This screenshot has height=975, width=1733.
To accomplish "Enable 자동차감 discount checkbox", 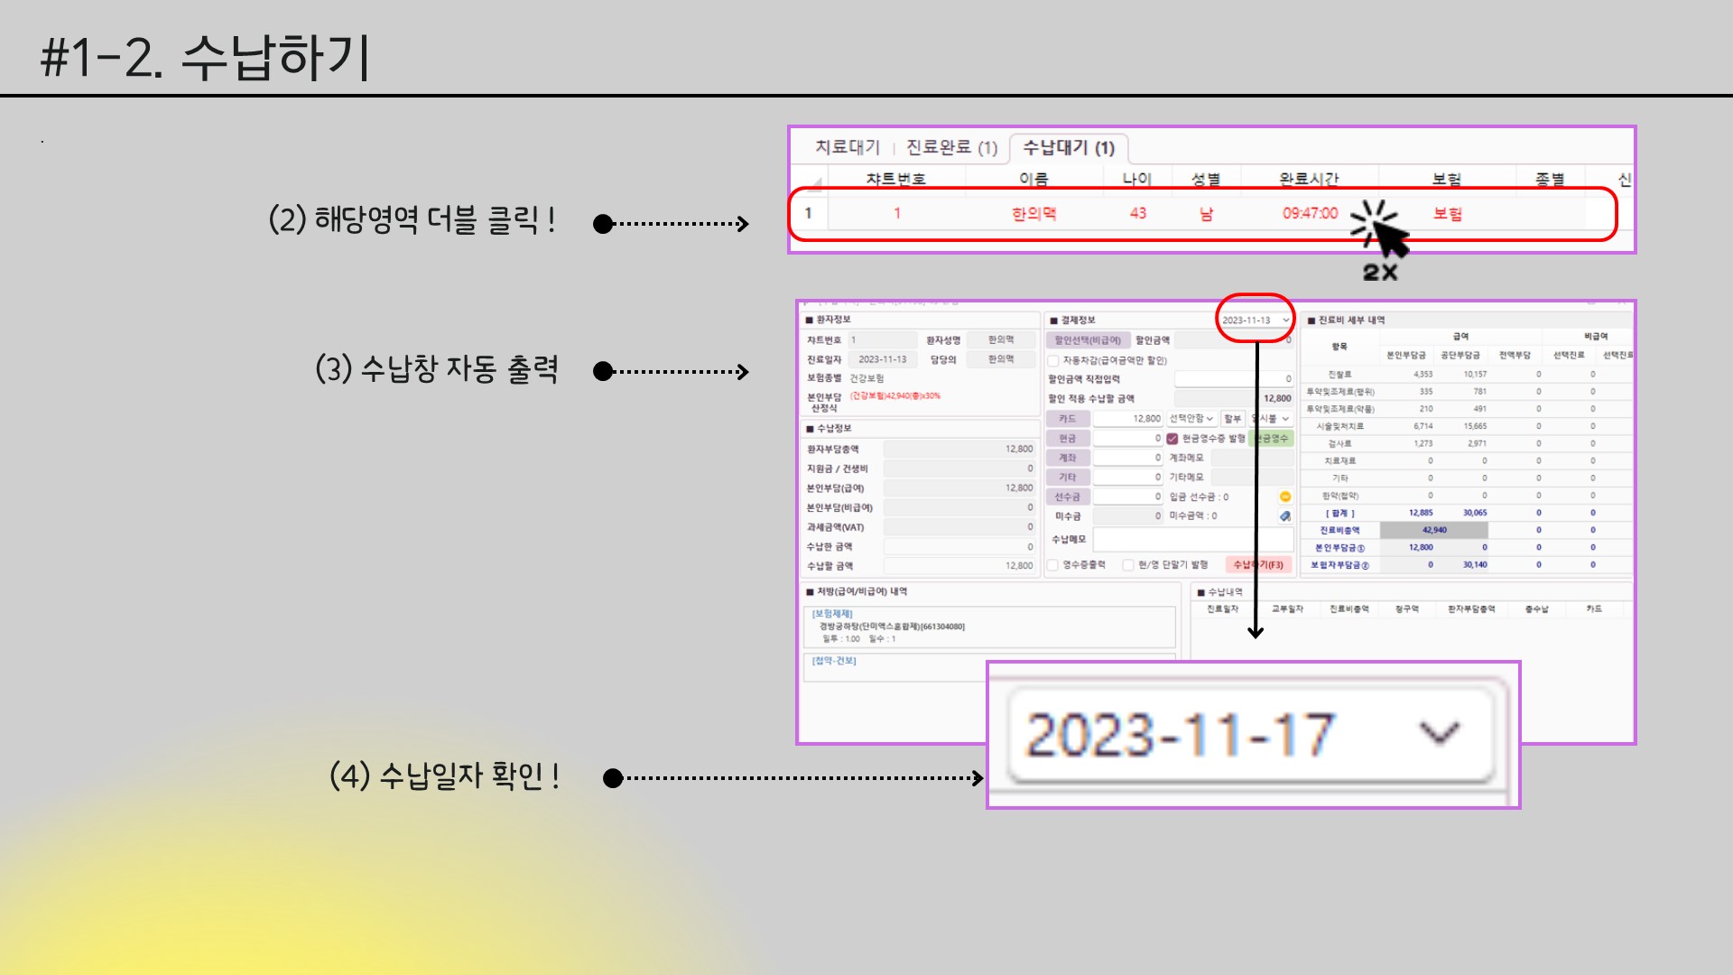I will click(x=1053, y=360).
